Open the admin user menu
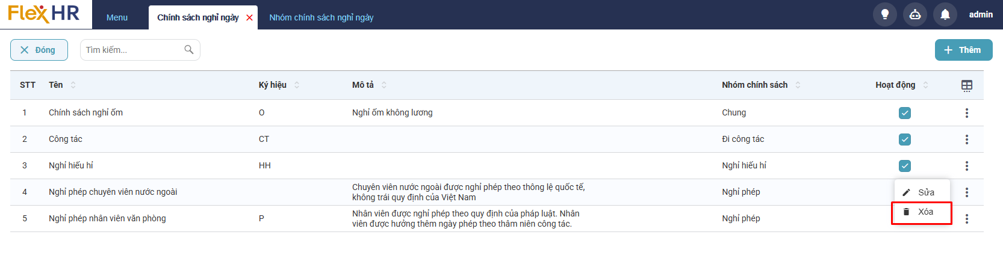1003x276 pixels. [981, 14]
